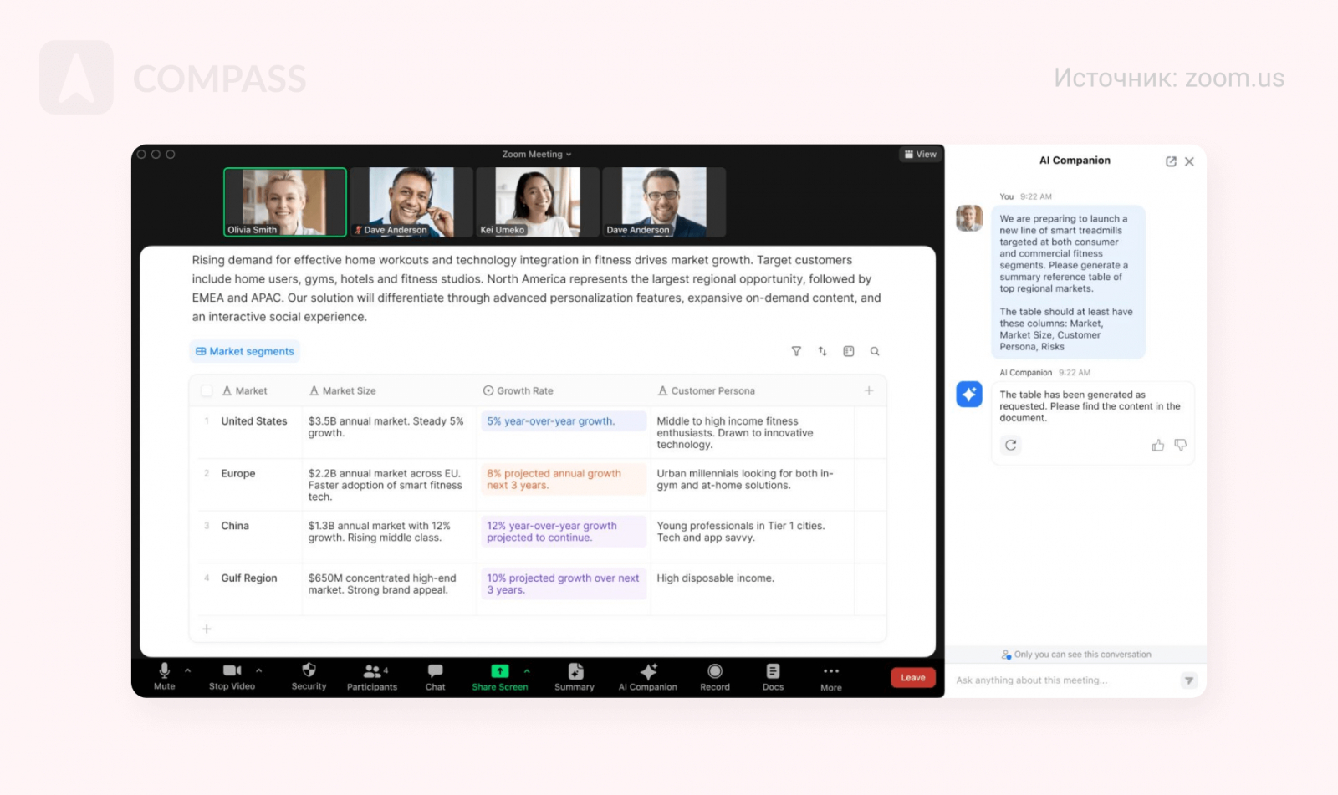Change layout with the View button
Image resolution: width=1338 pixels, height=795 pixels.
tap(920, 155)
